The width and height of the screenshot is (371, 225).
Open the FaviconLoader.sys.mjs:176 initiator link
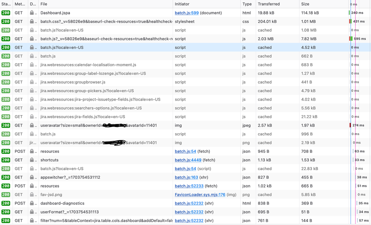(200, 194)
